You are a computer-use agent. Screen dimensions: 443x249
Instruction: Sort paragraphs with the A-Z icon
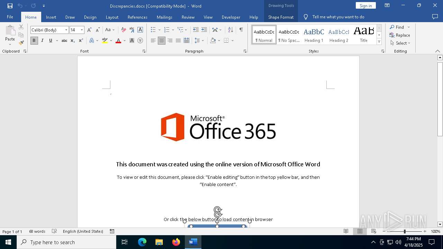[230, 30]
